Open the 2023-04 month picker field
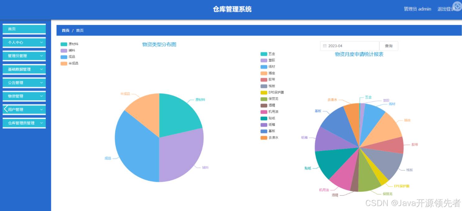Screen dimensions: 462x211 point(350,46)
